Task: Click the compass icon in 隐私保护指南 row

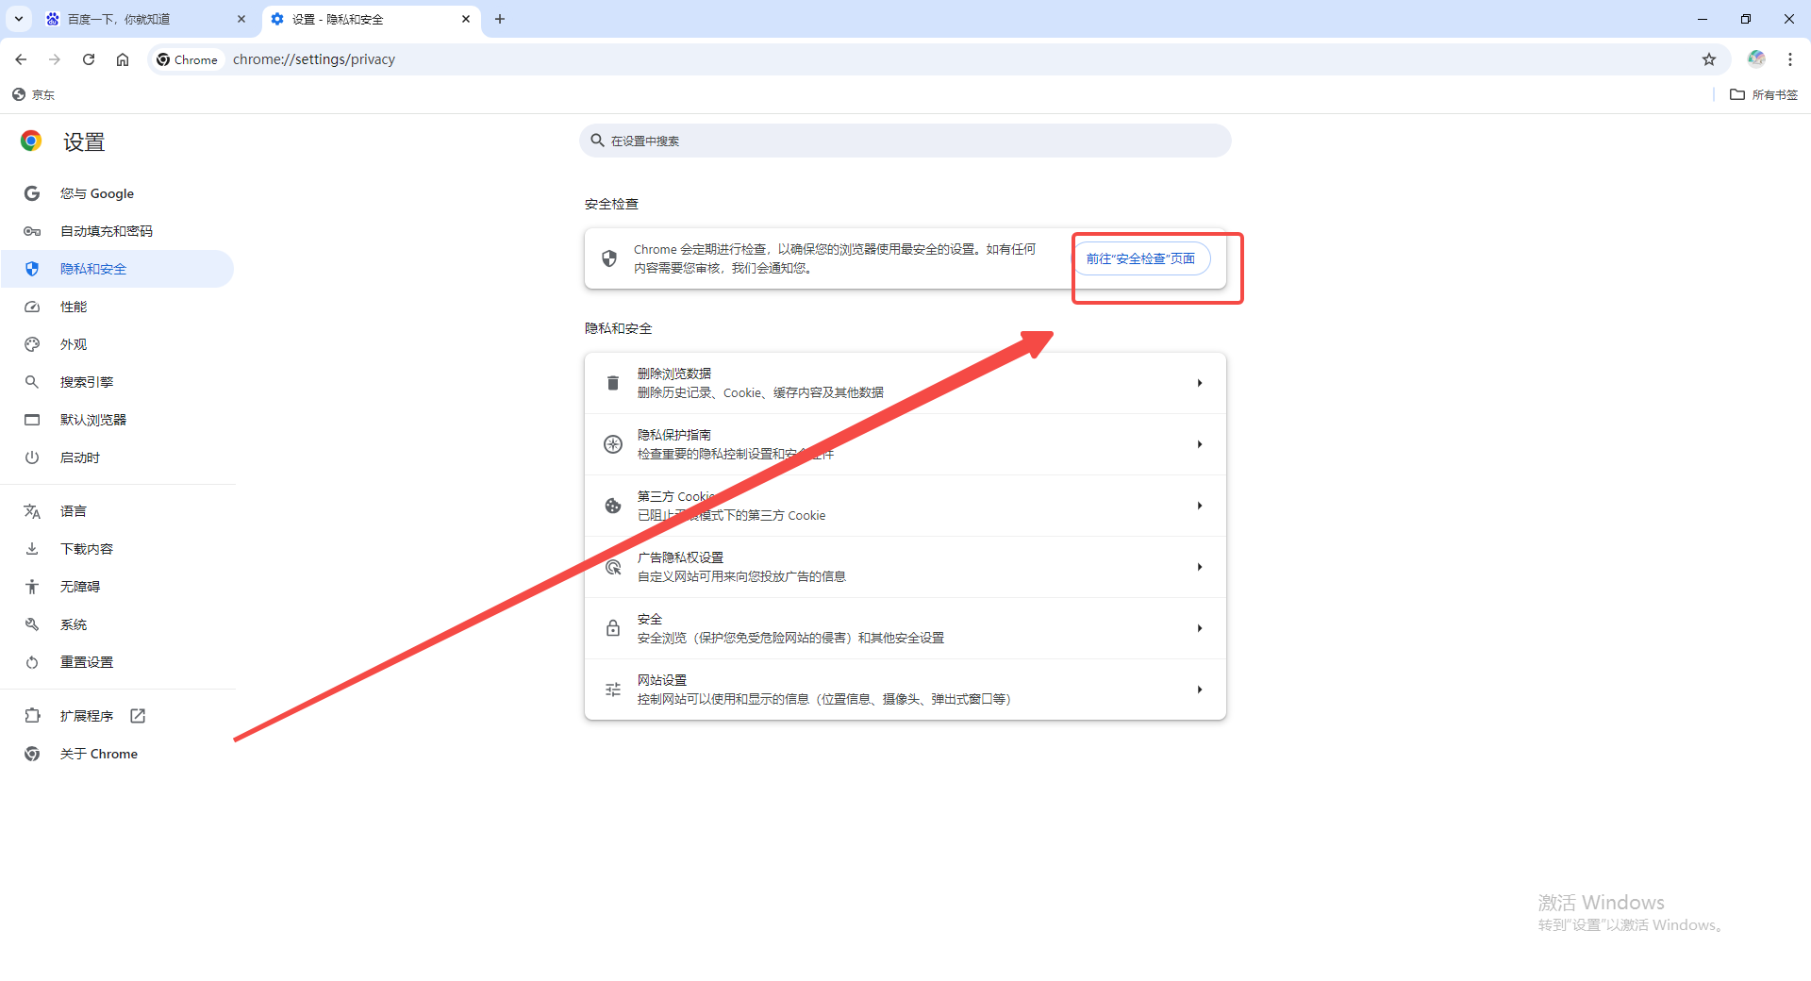Action: [613, 444]
